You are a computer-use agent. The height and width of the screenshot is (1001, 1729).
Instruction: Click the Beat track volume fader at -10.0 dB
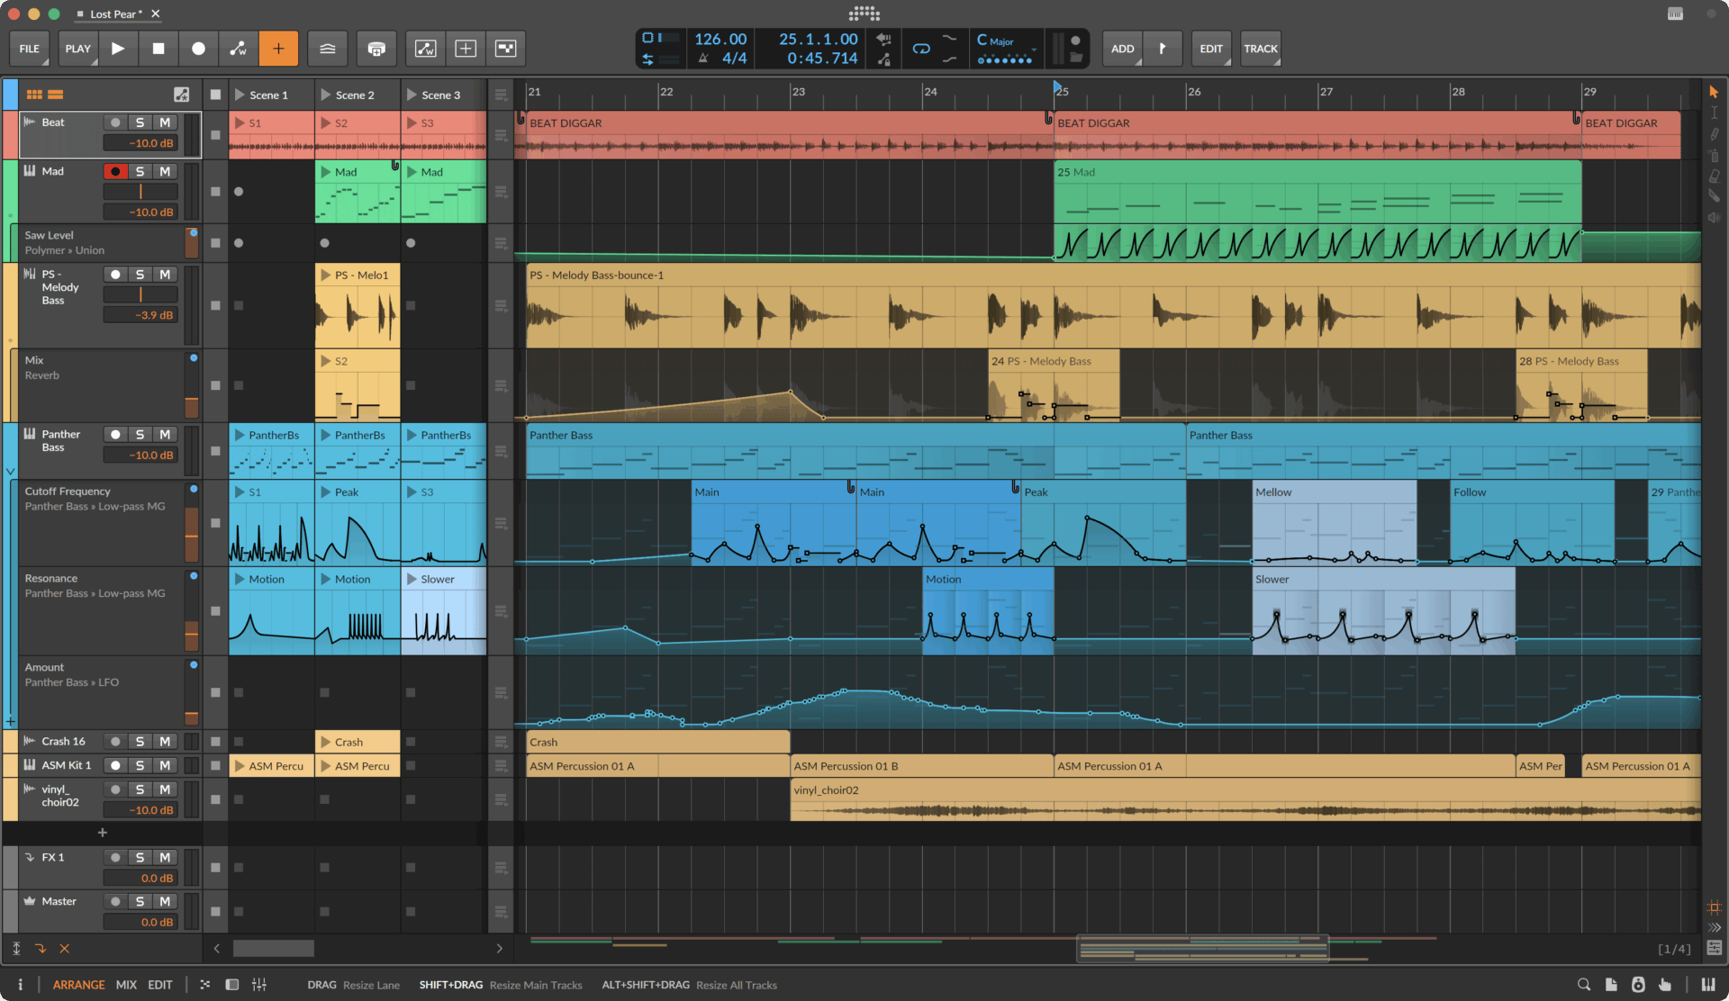click(140, 142)
